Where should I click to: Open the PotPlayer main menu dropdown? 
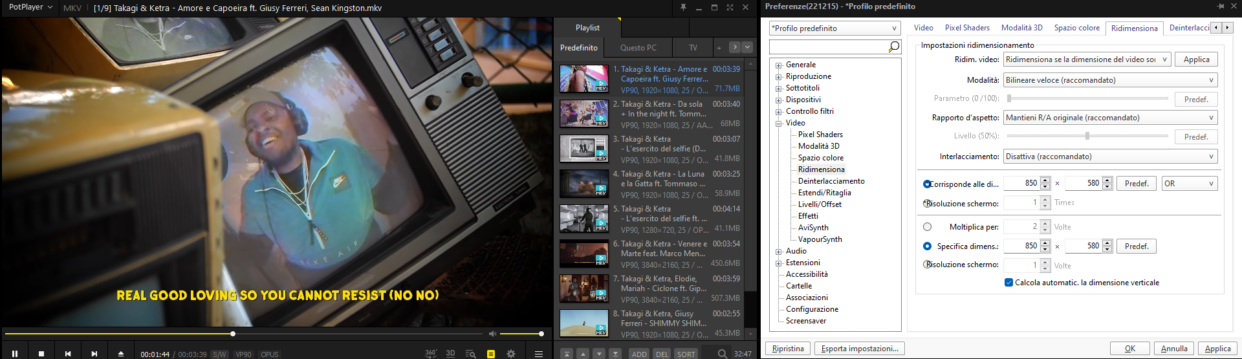click(x=30, y=7)
